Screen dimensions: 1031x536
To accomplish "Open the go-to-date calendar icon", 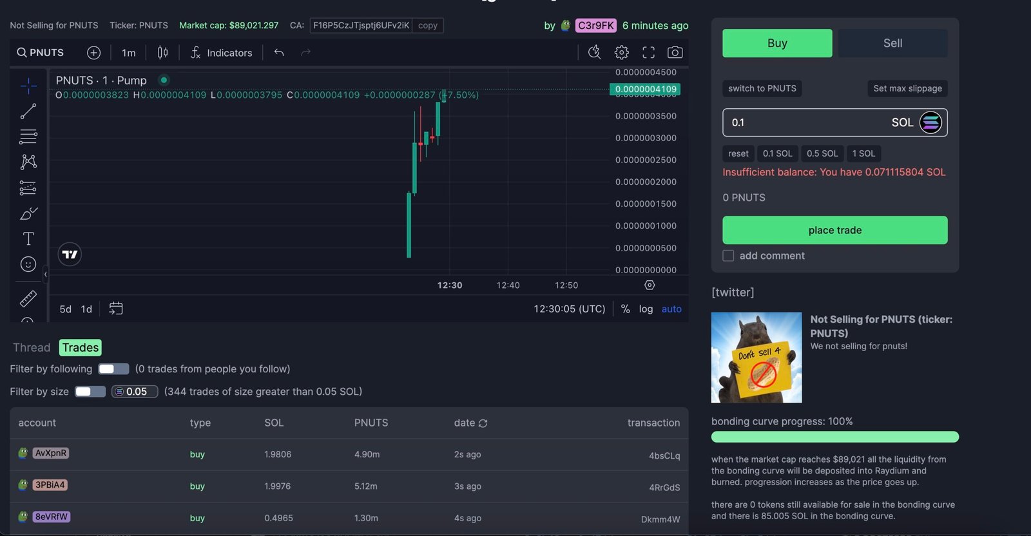I will pos(116,309).
